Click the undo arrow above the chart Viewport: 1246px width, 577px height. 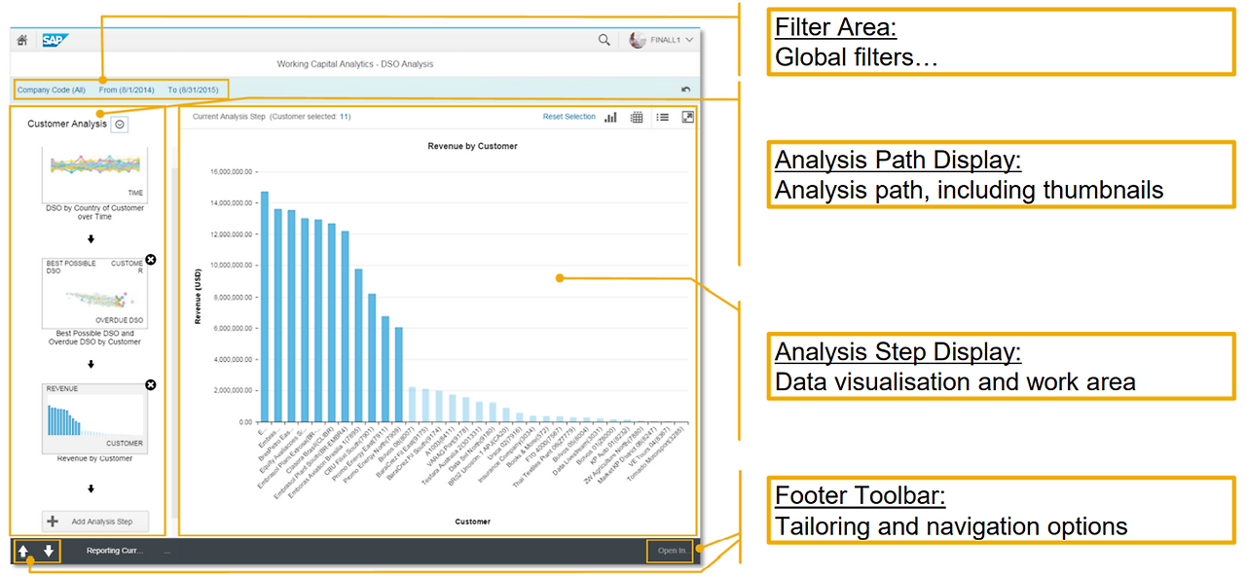pyautogui.click(x=685, y=89)
